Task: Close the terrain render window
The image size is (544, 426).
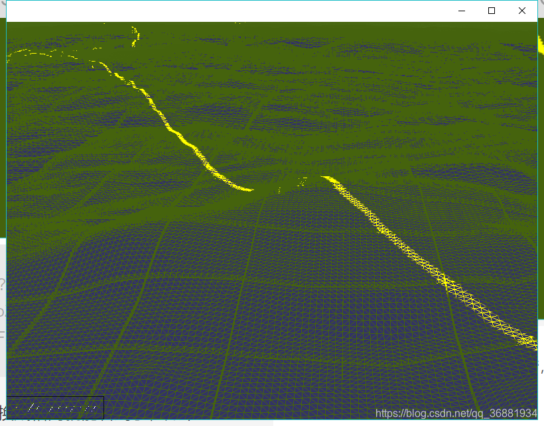Action: click(x=522, y=11)
